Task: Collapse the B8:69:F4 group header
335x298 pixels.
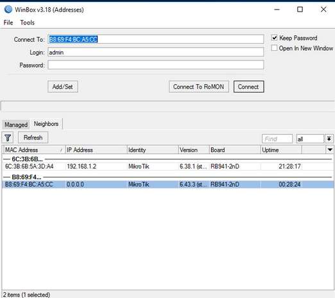Action: tap(26, 177)
